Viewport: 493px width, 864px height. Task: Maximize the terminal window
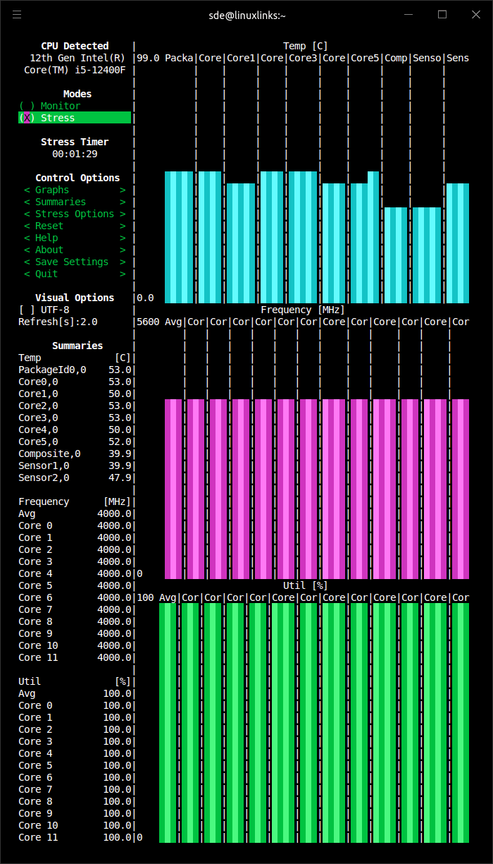[x=442, y=14]
